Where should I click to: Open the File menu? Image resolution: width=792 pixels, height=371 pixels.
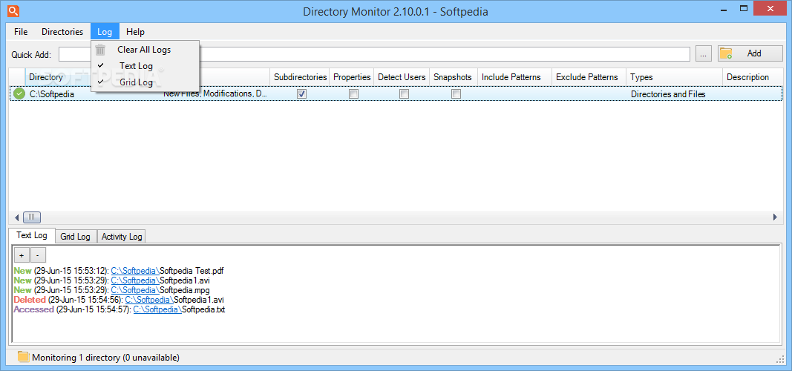[21, 32]
